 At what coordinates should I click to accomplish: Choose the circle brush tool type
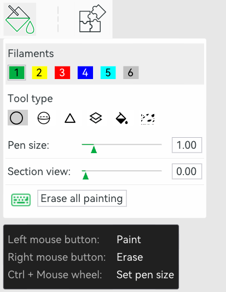[18, 117]
